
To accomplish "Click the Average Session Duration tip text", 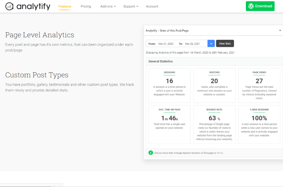I will [189, 153].
